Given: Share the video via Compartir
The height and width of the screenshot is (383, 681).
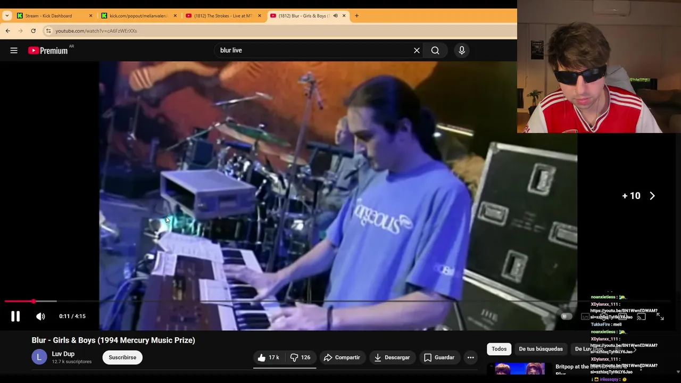Looking at the screenshot, I should [x=342, y=357].
